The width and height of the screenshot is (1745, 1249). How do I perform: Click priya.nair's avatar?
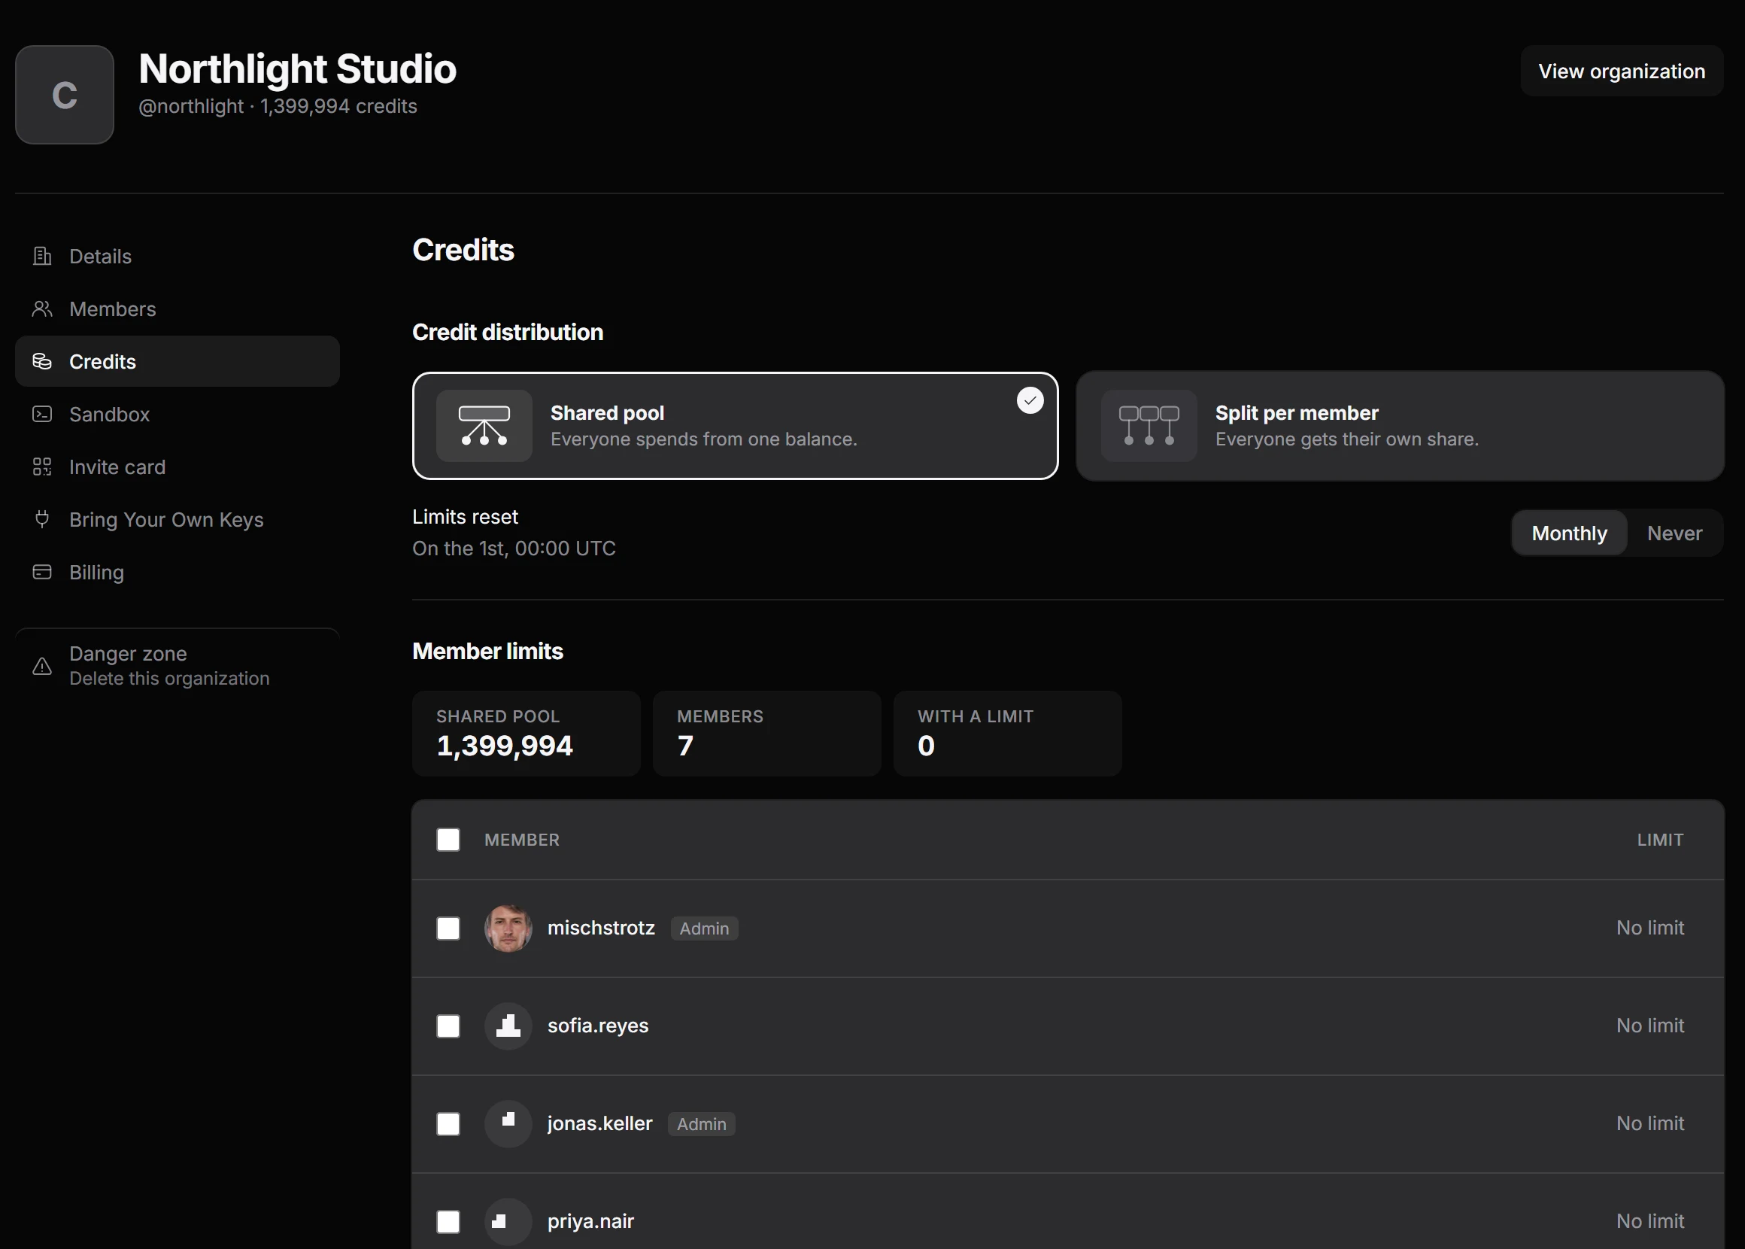(x=508, y=1221)
